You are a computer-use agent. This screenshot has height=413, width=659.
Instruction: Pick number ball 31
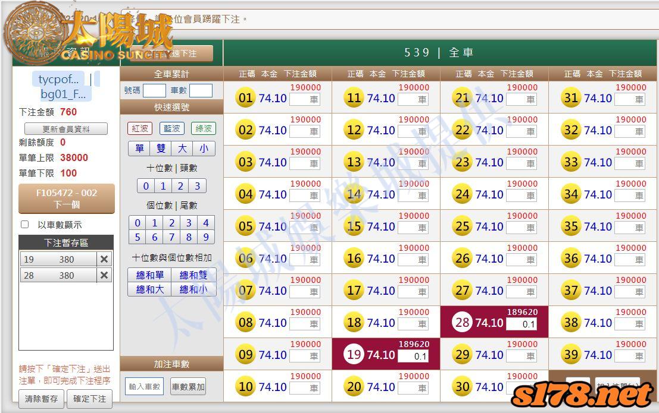pos(571,98)
